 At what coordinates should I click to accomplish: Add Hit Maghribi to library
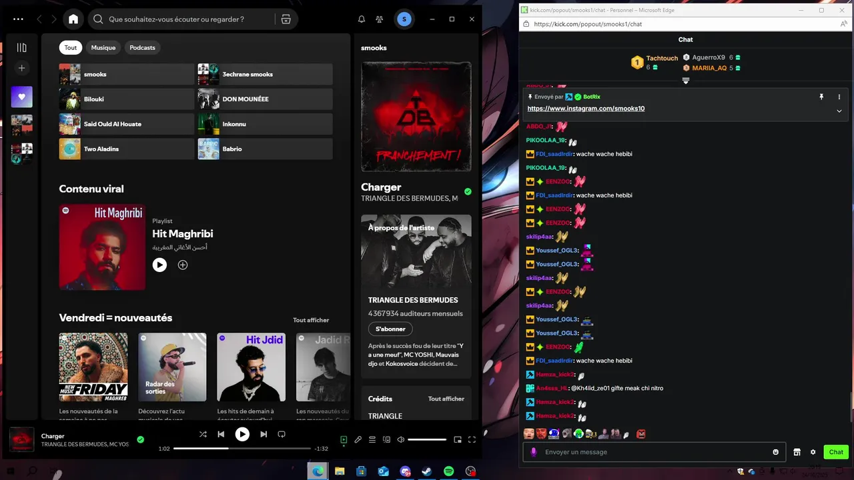(x=183, y=265)
